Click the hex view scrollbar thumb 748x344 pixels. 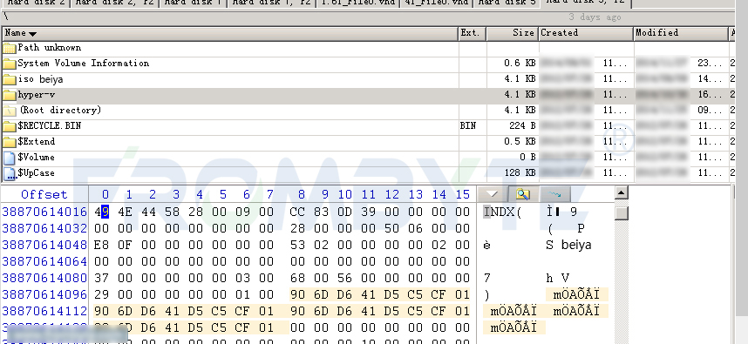[x=621, y=212]
